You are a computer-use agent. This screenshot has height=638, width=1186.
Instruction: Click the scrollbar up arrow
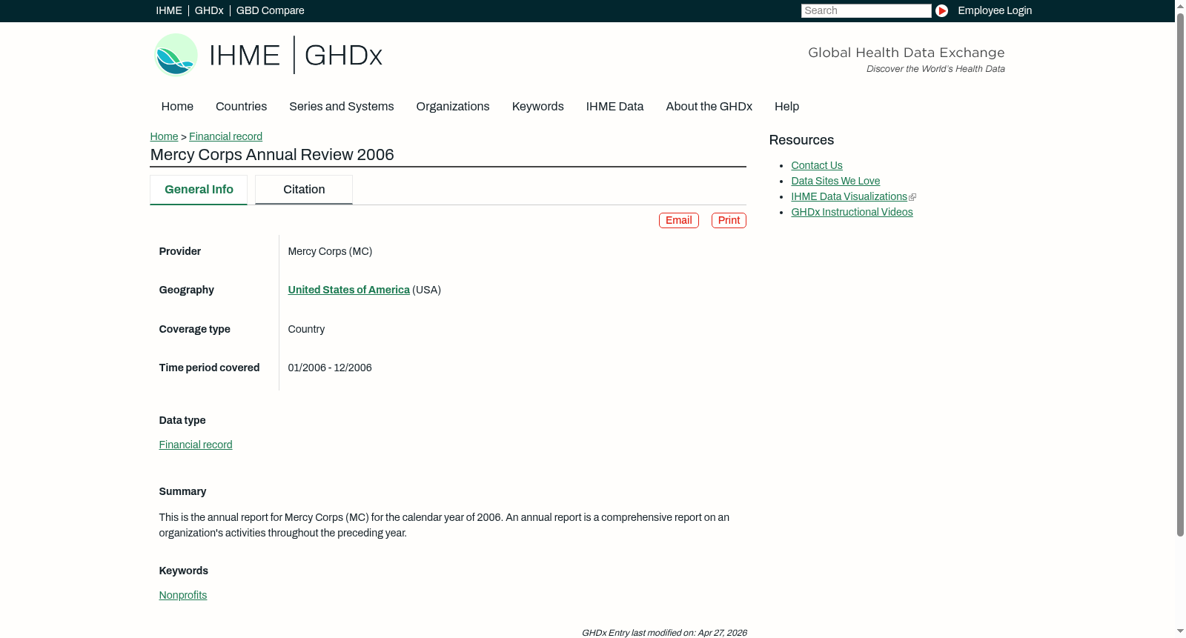point(1180,6)
